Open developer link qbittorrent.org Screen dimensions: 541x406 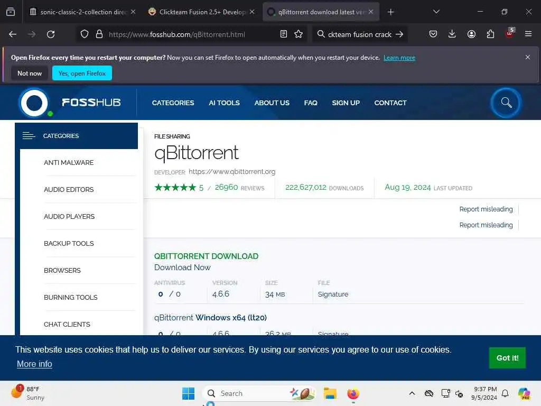(232, 172)
